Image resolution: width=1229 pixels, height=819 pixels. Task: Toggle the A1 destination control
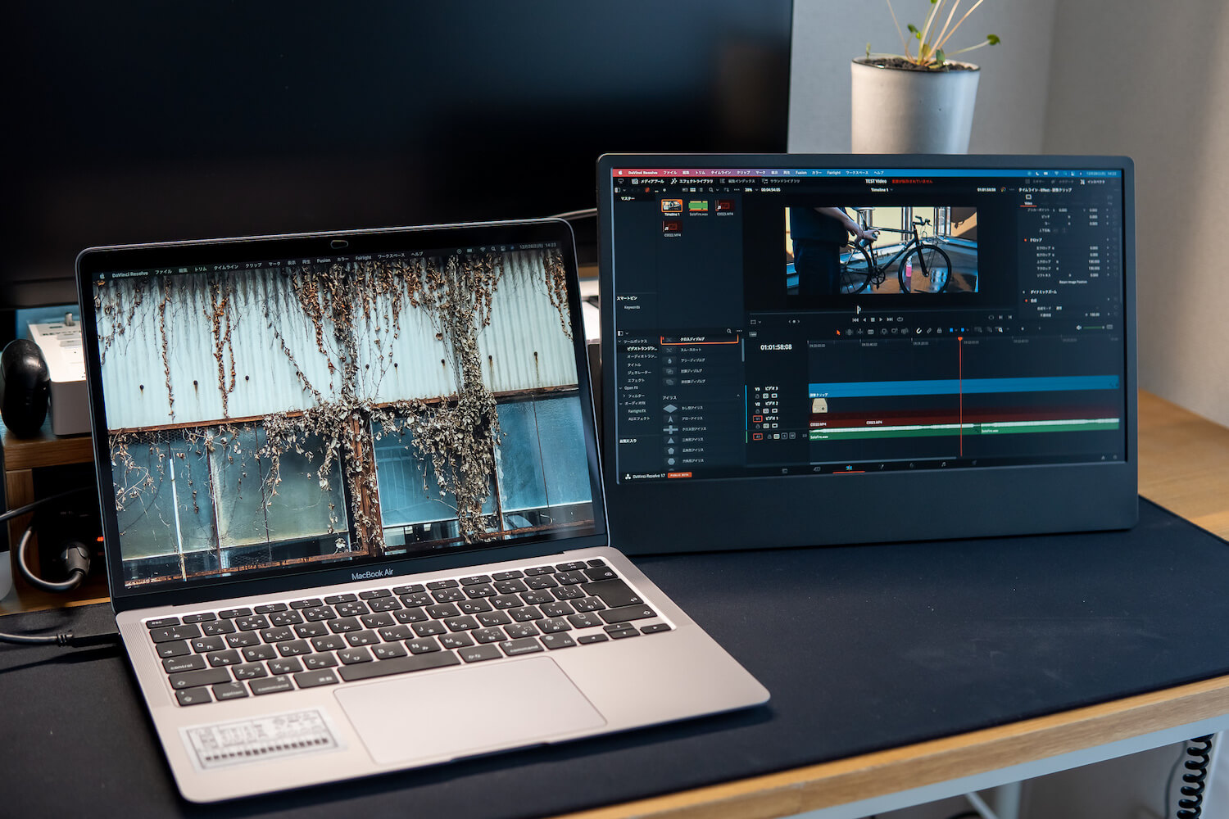pos(758,437)
